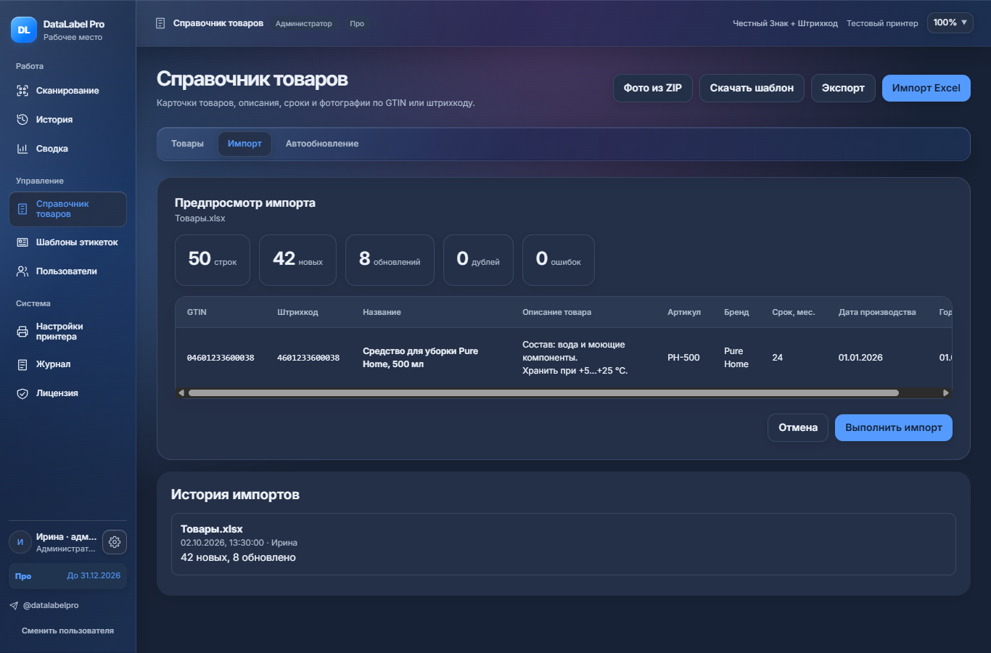Open the Товары.xlsx import history entry
The width and height of the screenshot is (991, 653).
tap(563, 544)
